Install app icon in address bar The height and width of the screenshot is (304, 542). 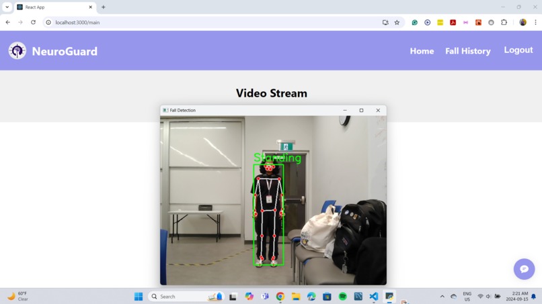click(385, 22)
